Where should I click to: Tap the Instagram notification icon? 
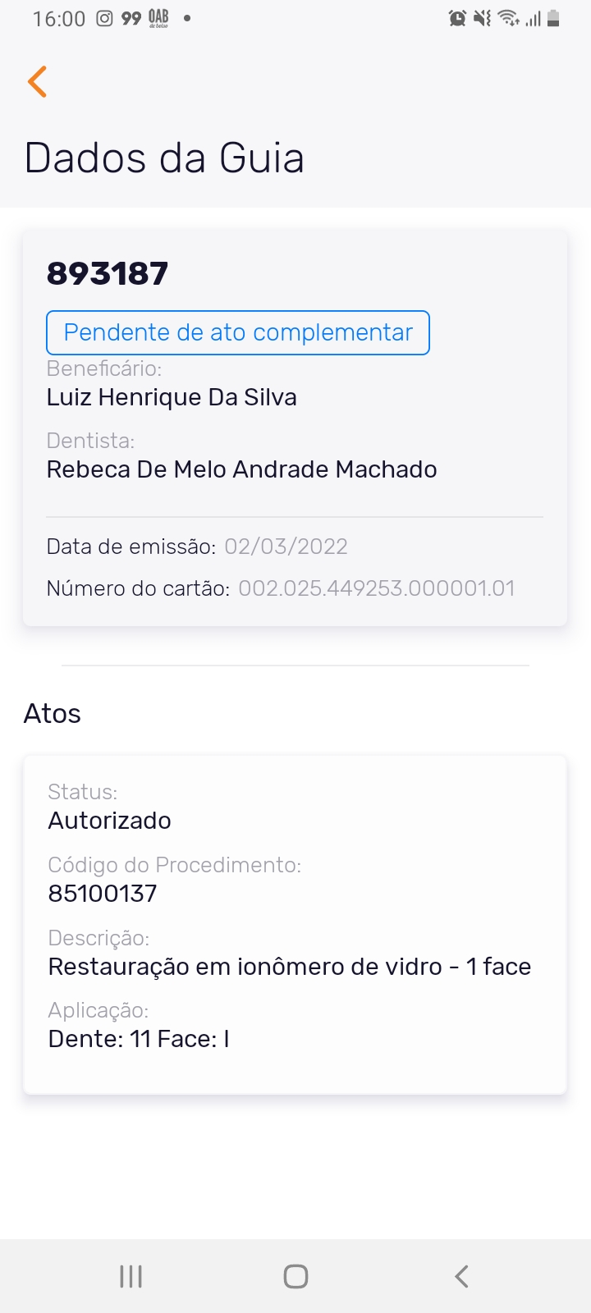point(104,18)
